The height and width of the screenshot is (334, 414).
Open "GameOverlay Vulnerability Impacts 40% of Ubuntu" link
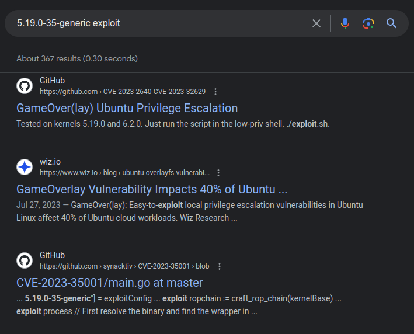click(151, 189)
